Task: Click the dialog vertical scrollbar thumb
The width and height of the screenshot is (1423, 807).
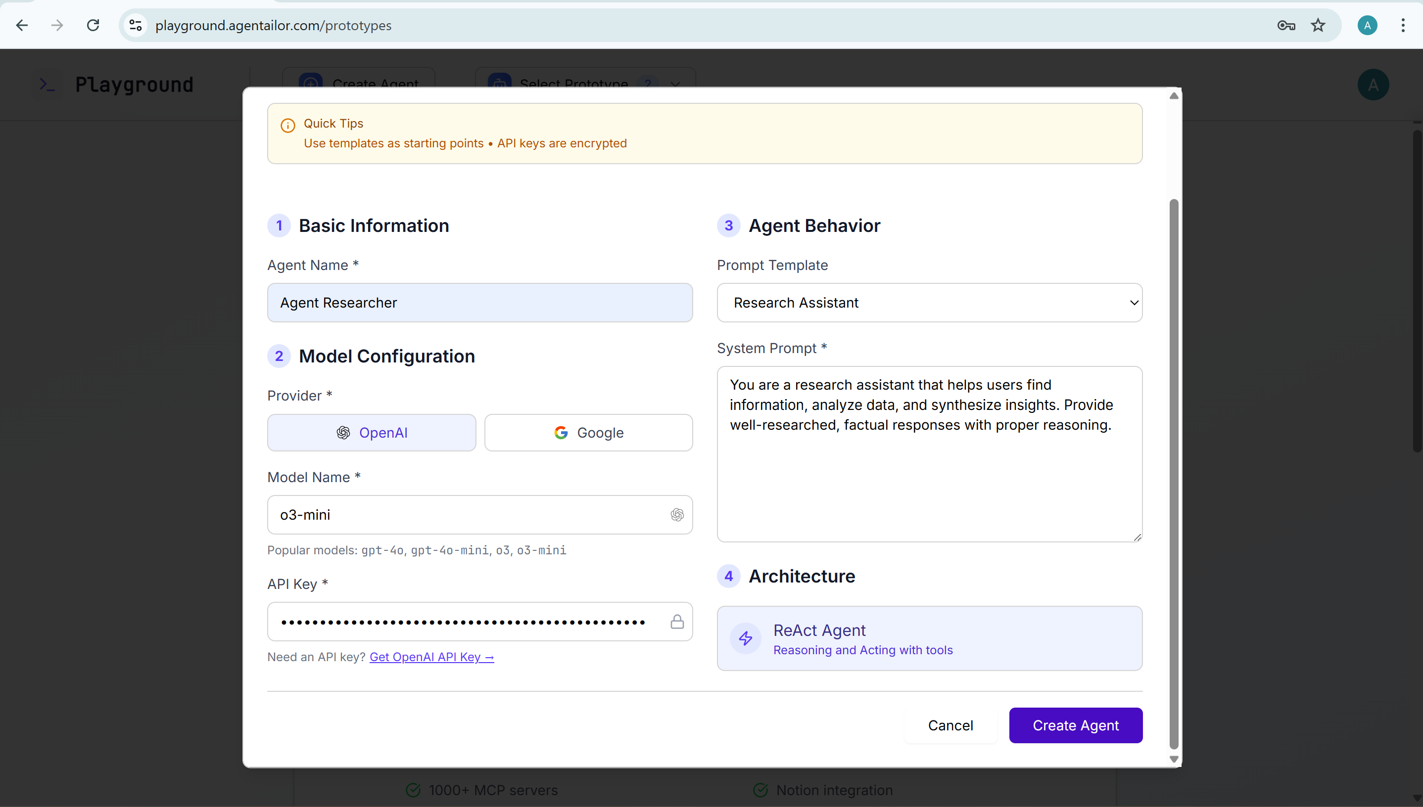Action: click(x=1174, y=474)
